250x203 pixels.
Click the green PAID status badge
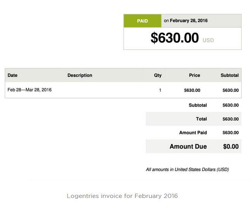tap(142, 21)
